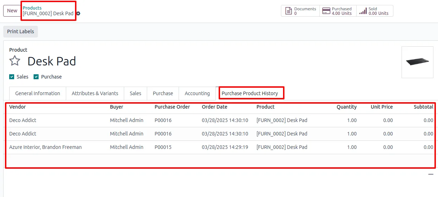Click the Desk Pad product image
Screen dimensions: 438x197
coord(417,62)
